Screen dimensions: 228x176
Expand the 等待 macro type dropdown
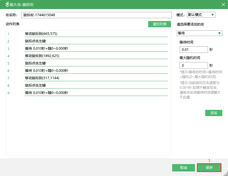199,33
